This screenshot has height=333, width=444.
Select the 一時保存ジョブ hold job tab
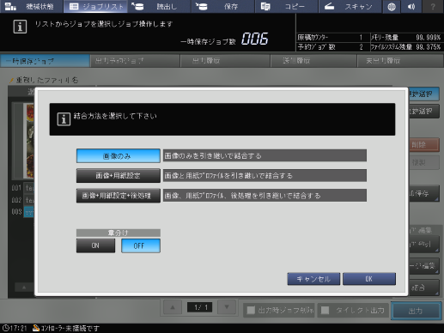click(45, 61)
